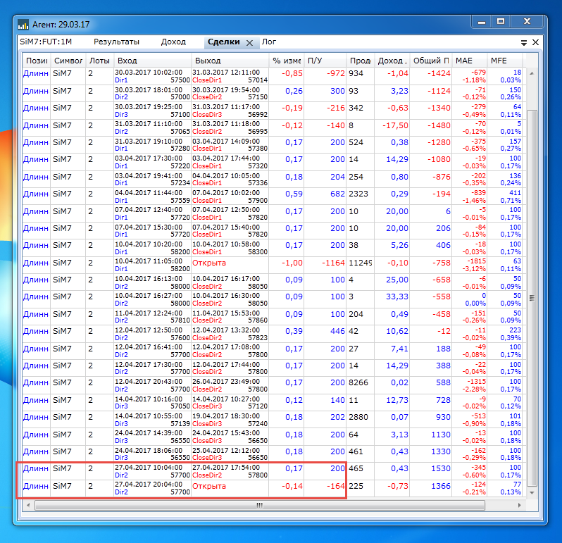Click the MFE value 411
Screen dimensions: 562x543
pos(515,192)
